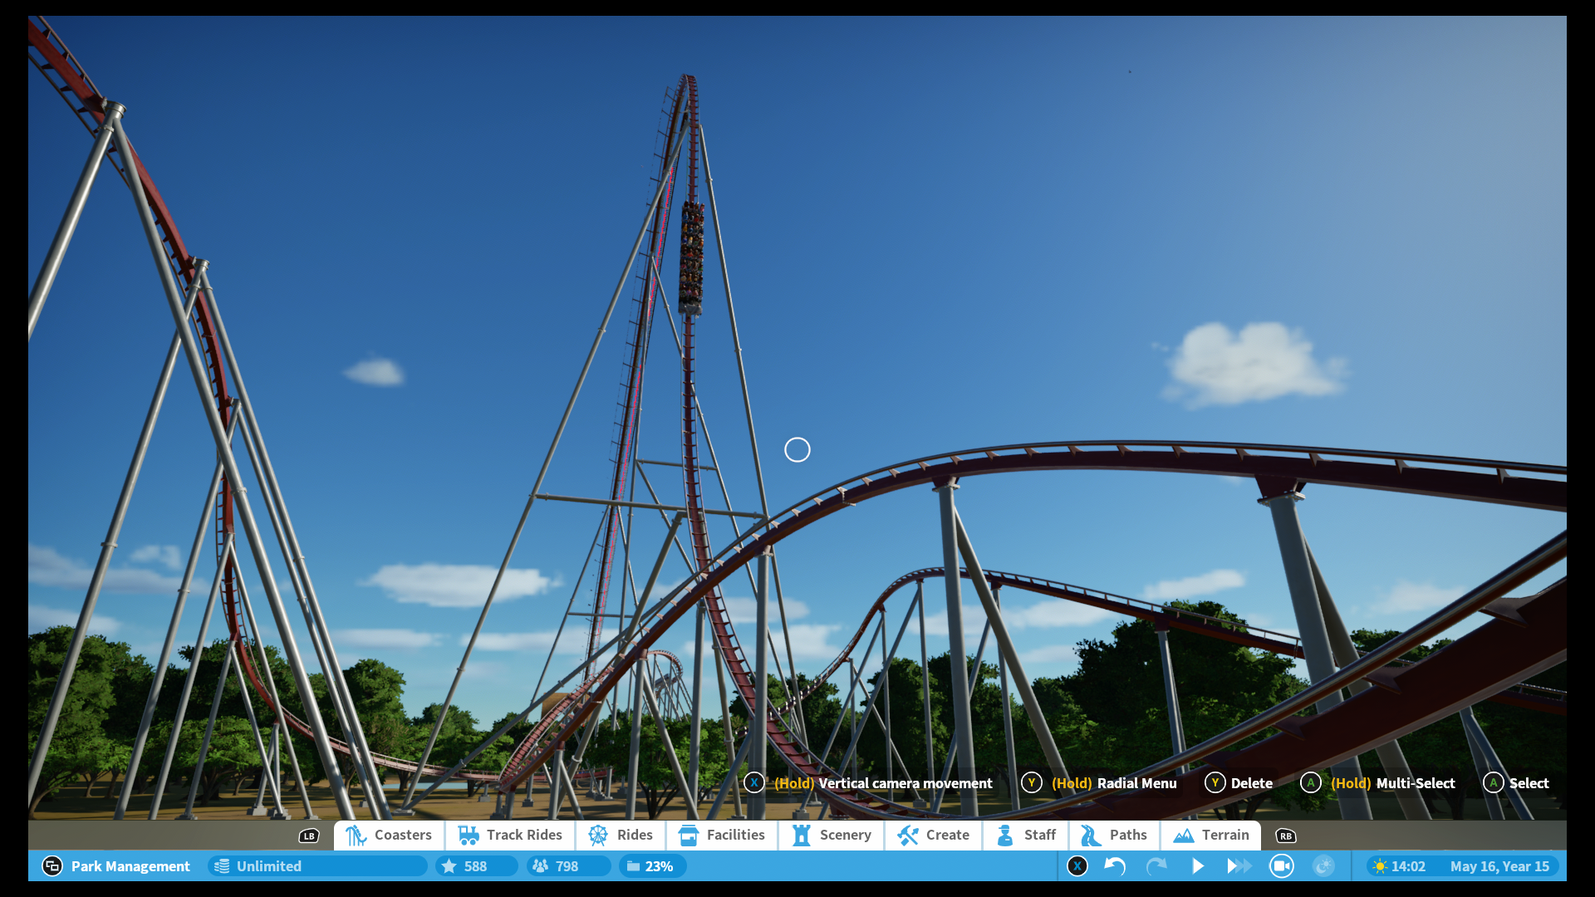This screenshot has height=897, width=1595.
Task: Click the RB bumper icon
Action: [1286, 836]
